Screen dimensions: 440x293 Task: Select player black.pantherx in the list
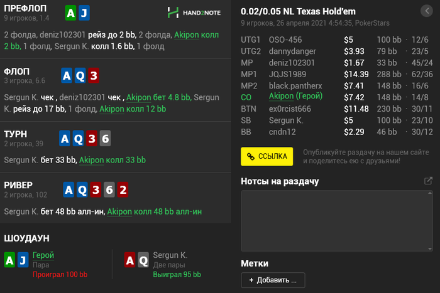click(295, 86)
